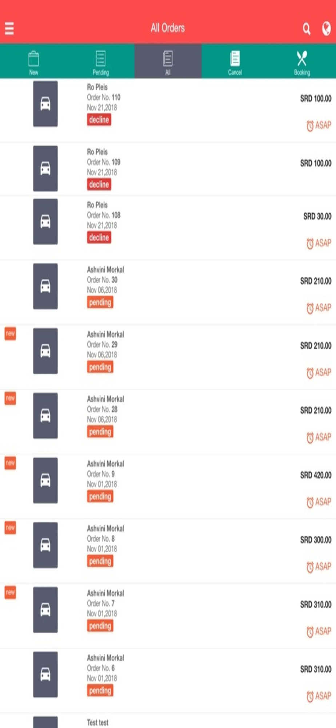Screen dimensions: 336x728
Task: Click car icon for Order No. 6
Action: point(45,674)
